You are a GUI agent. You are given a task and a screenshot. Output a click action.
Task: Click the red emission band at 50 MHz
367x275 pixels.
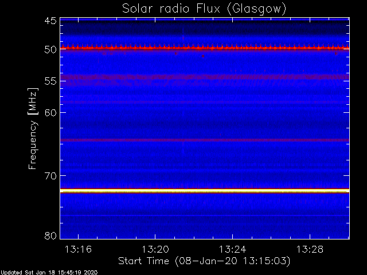click(x=205, y=48)
